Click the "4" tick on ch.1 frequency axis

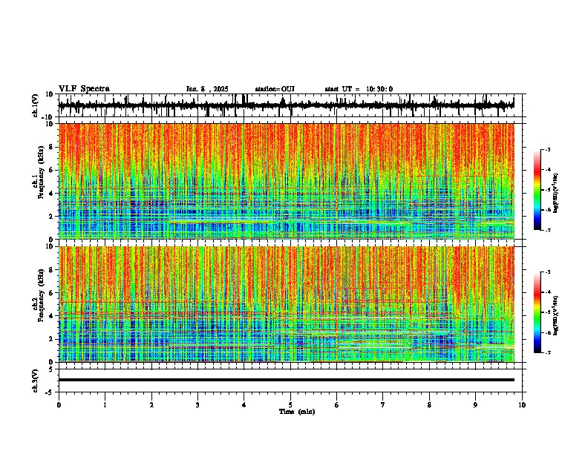point(52,194)
